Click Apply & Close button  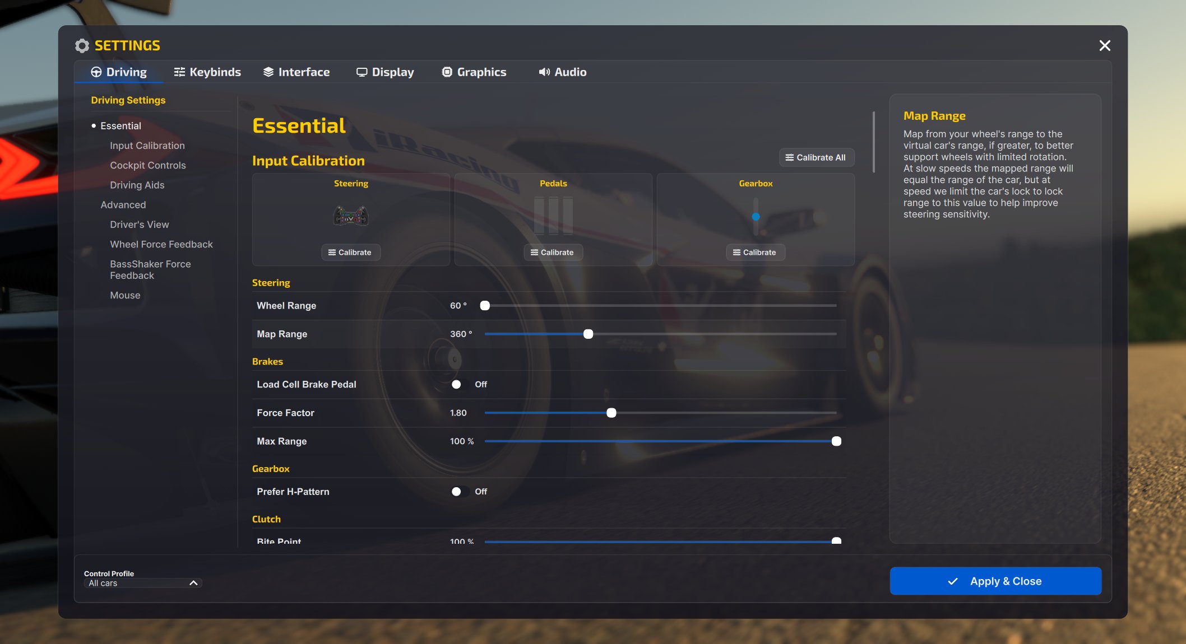click(995, 581)
